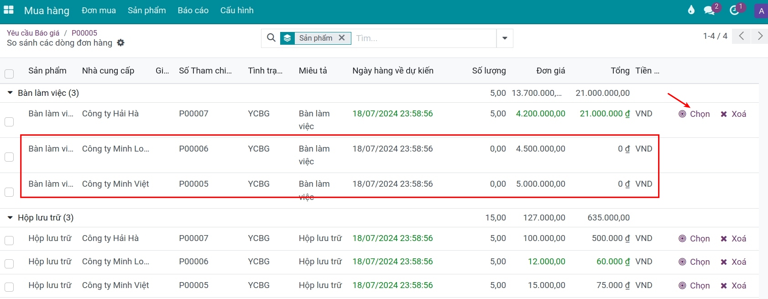Delete Hộp lưu trữ line from Công ty Hải Hà

coord(733,239)
